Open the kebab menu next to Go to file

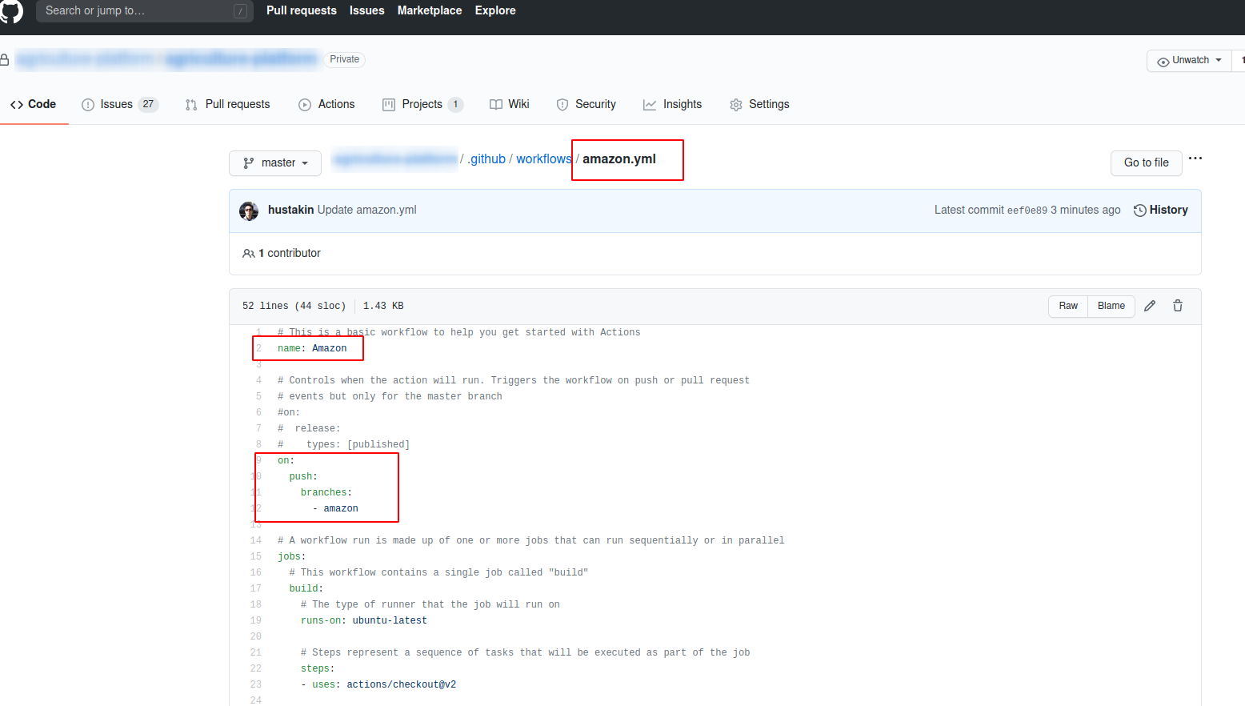click(1195, 158)
